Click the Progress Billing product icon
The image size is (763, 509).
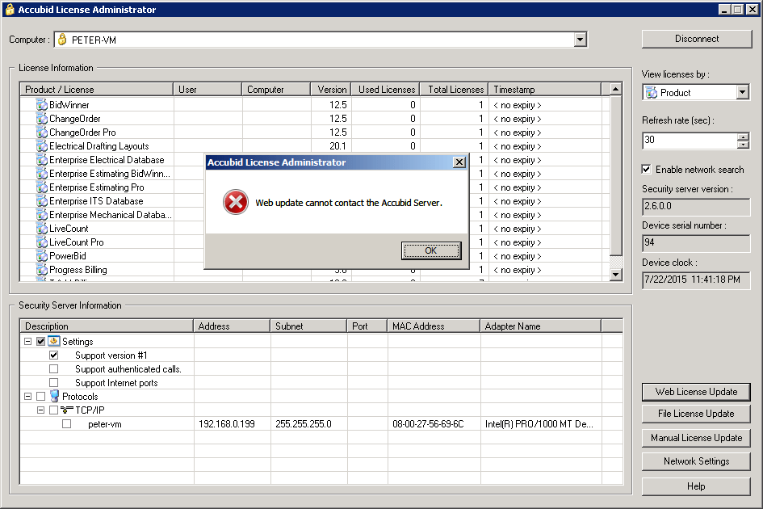(x=40, y=270)
